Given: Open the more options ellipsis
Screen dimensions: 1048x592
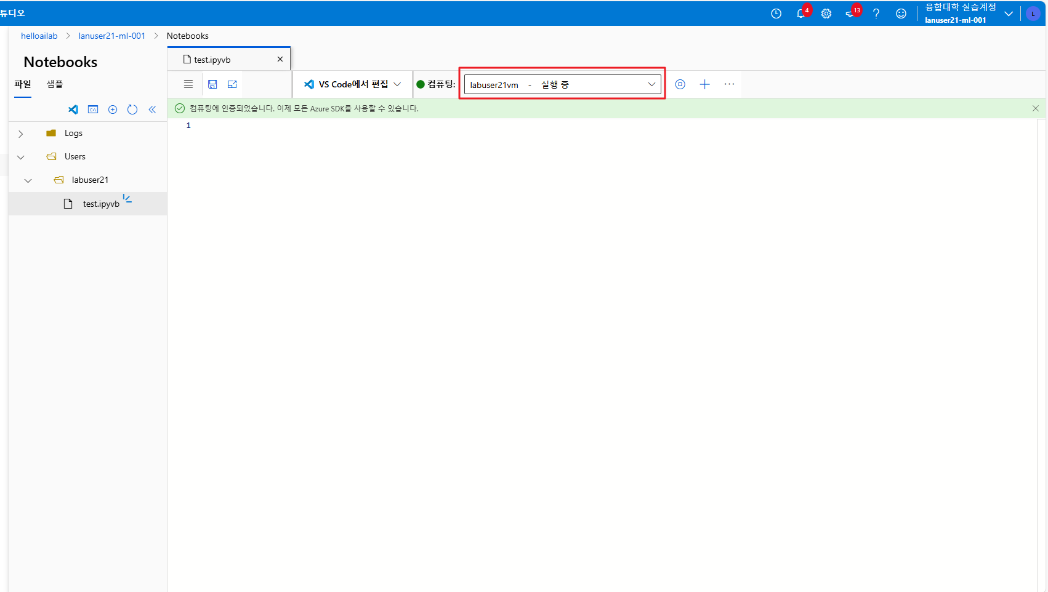Looking at the screenshot, I should [x=729, y=84].
